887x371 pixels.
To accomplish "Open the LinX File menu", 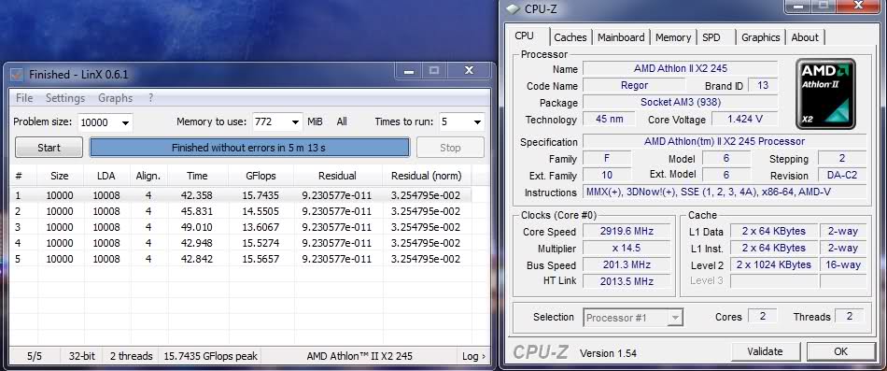I will [24, 98].
